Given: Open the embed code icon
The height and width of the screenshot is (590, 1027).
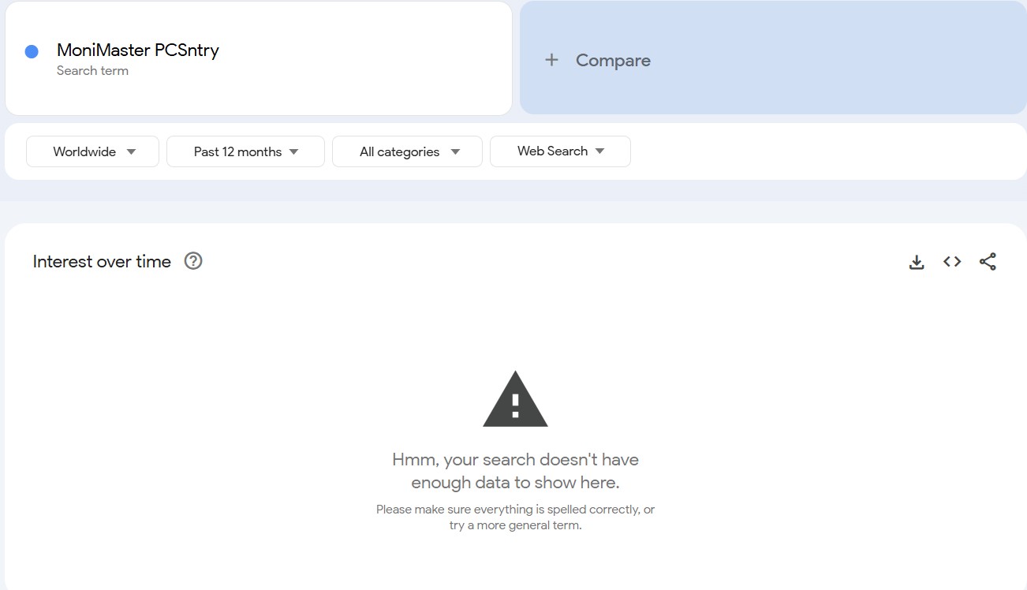Looking at the screenshot, I should tap(952, 262).
